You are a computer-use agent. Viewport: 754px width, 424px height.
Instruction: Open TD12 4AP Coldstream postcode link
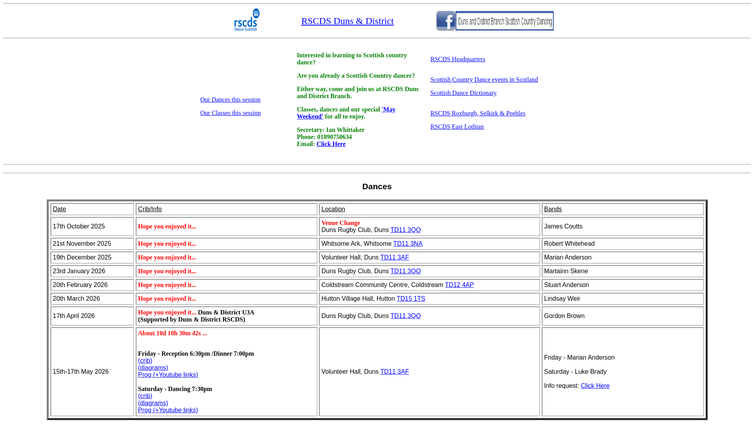point(459,285)
